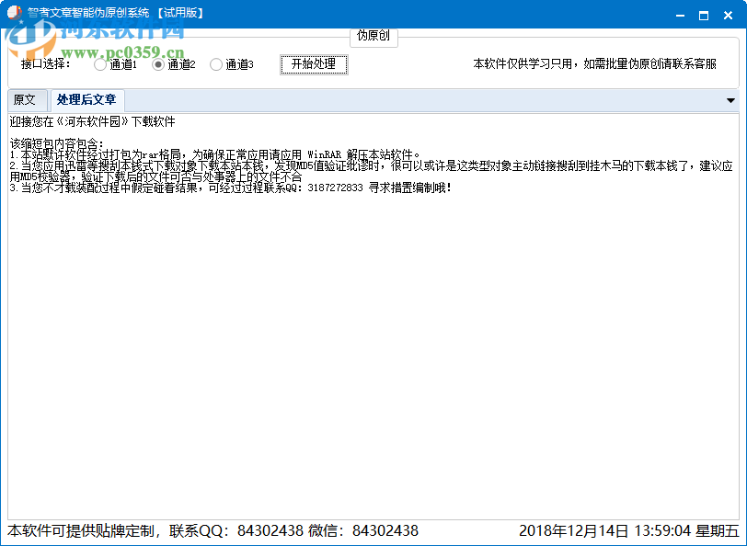Click the 本软件仅供学习只用 notice text
This screenshot has width=747, height=546.
(x=594, y=63)
